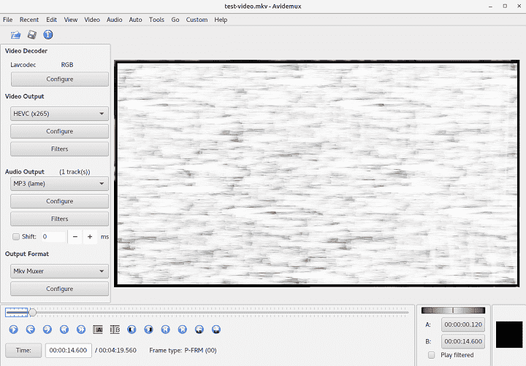Enable the audio Shift checkbox
526x366 pixels.
pyautogui.click(x=16, y=237)
